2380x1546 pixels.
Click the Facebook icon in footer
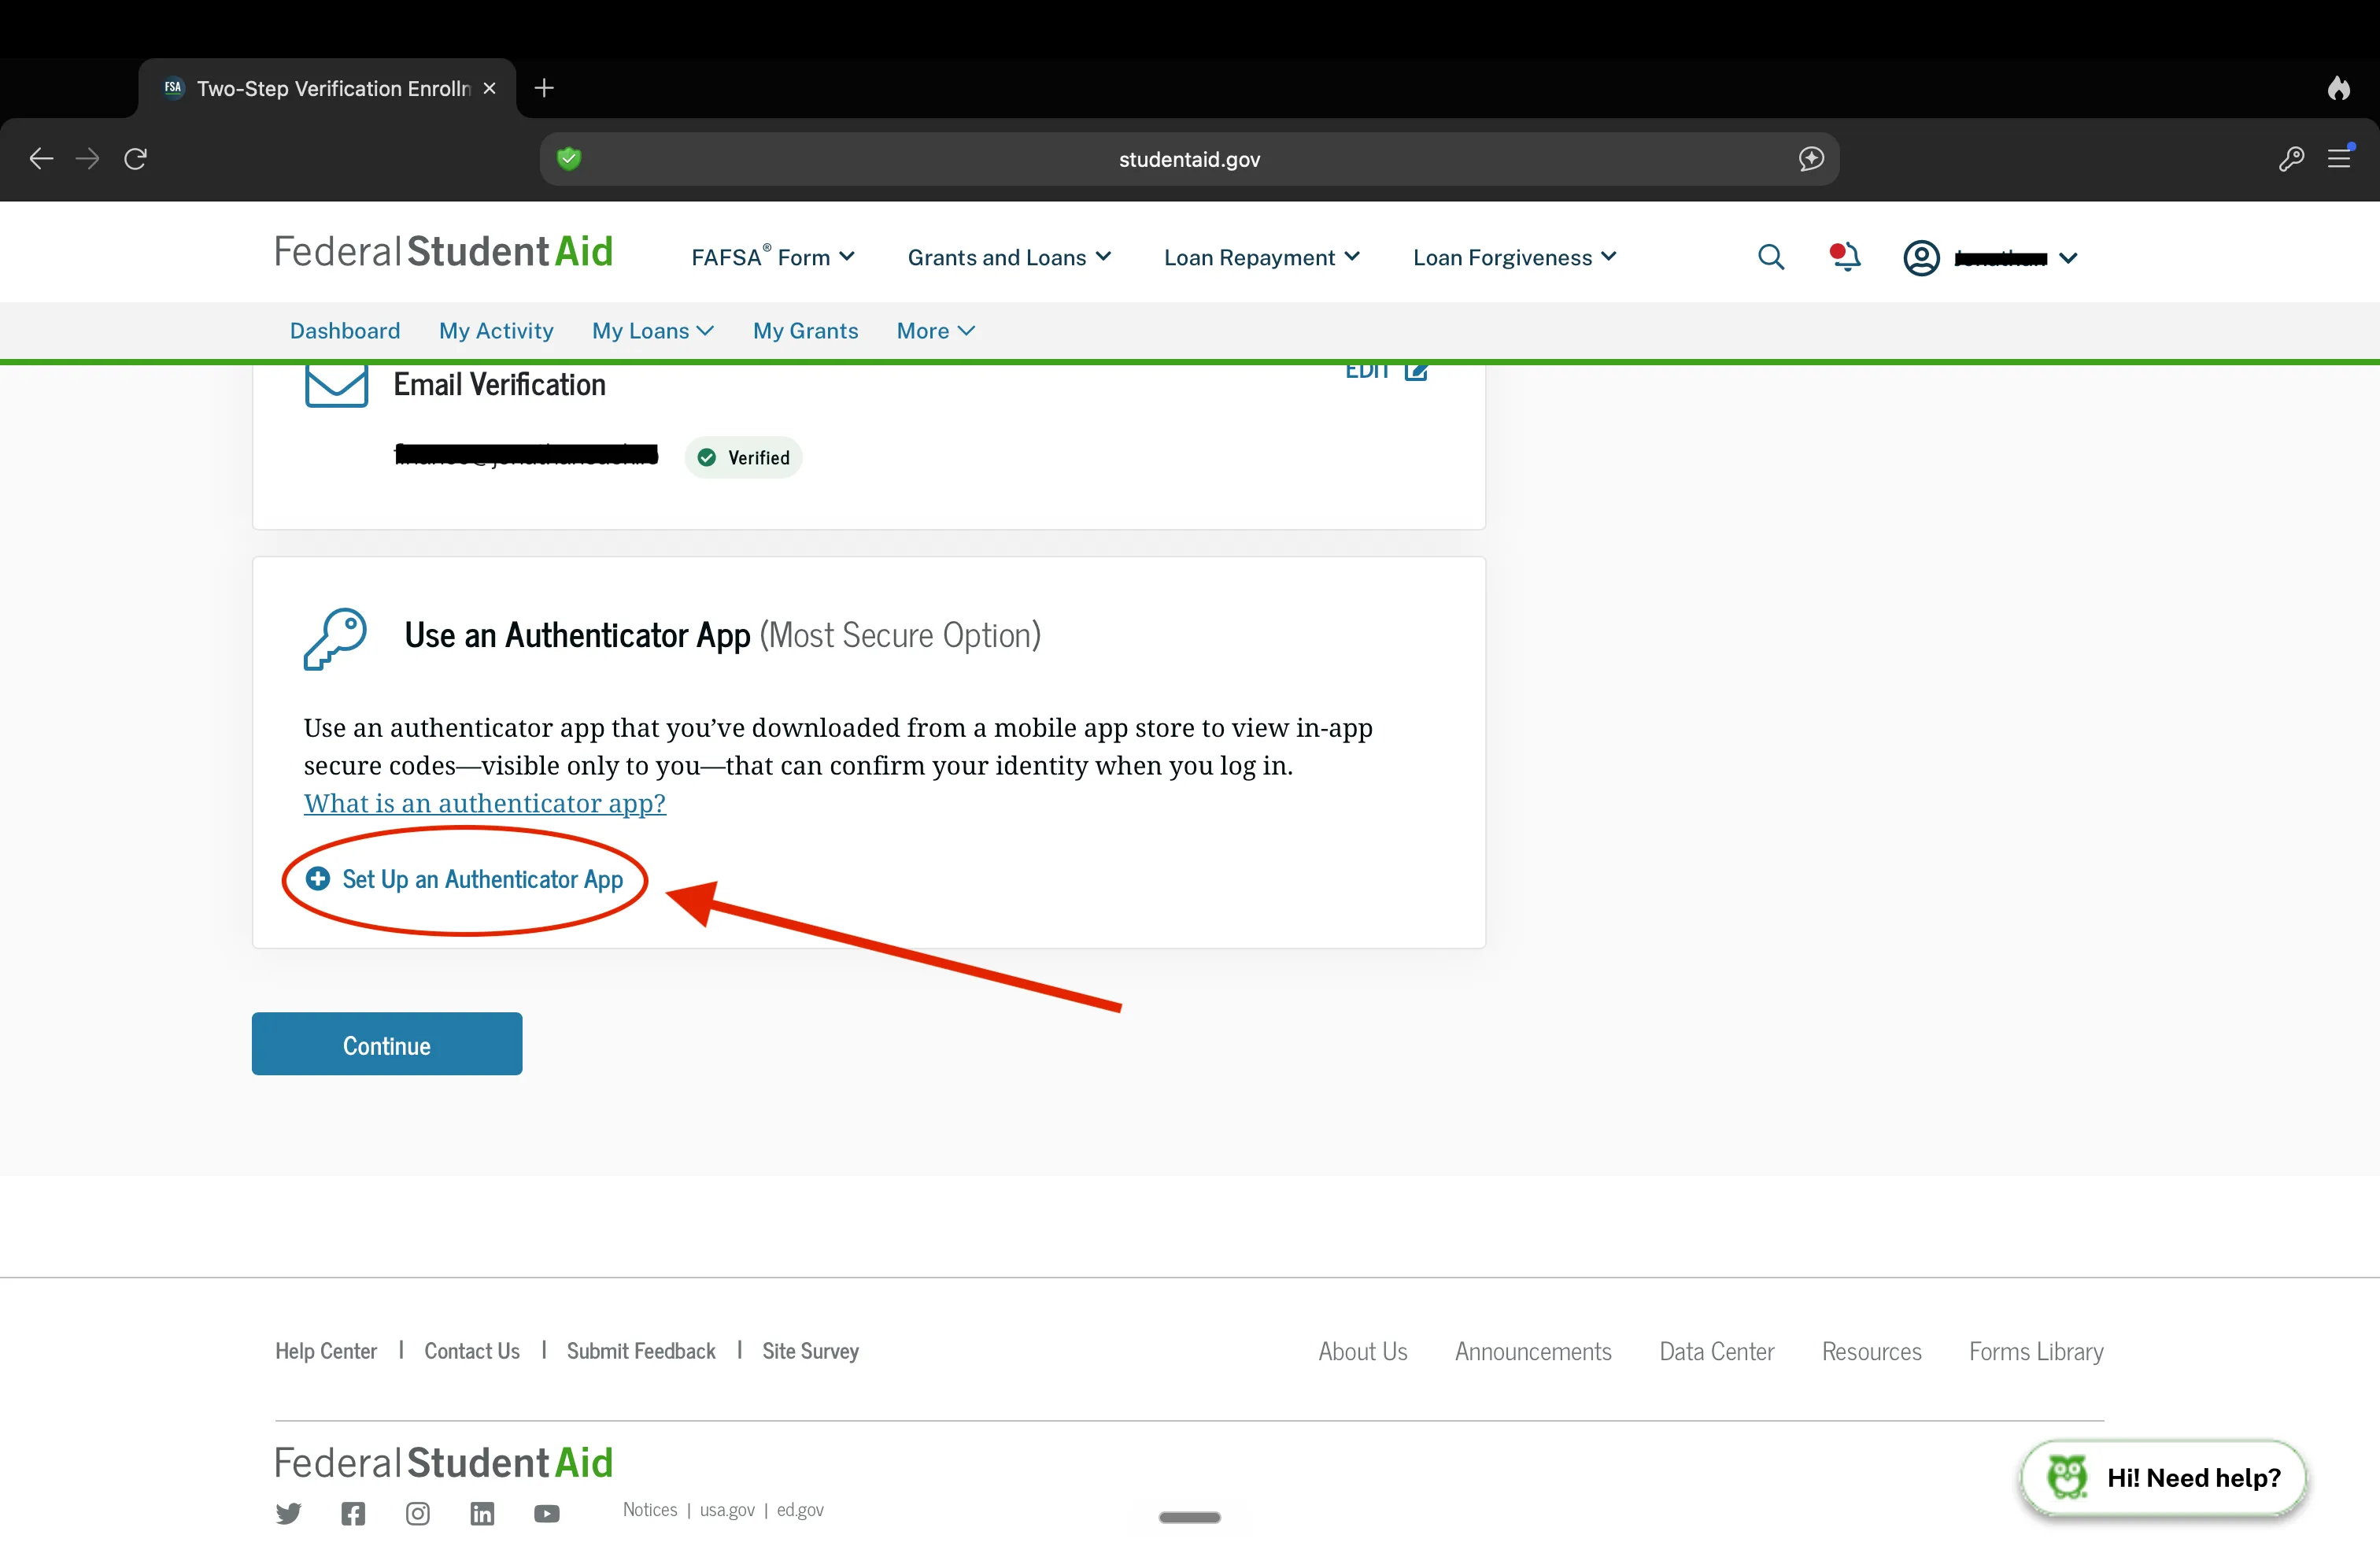pos(353,1513)
